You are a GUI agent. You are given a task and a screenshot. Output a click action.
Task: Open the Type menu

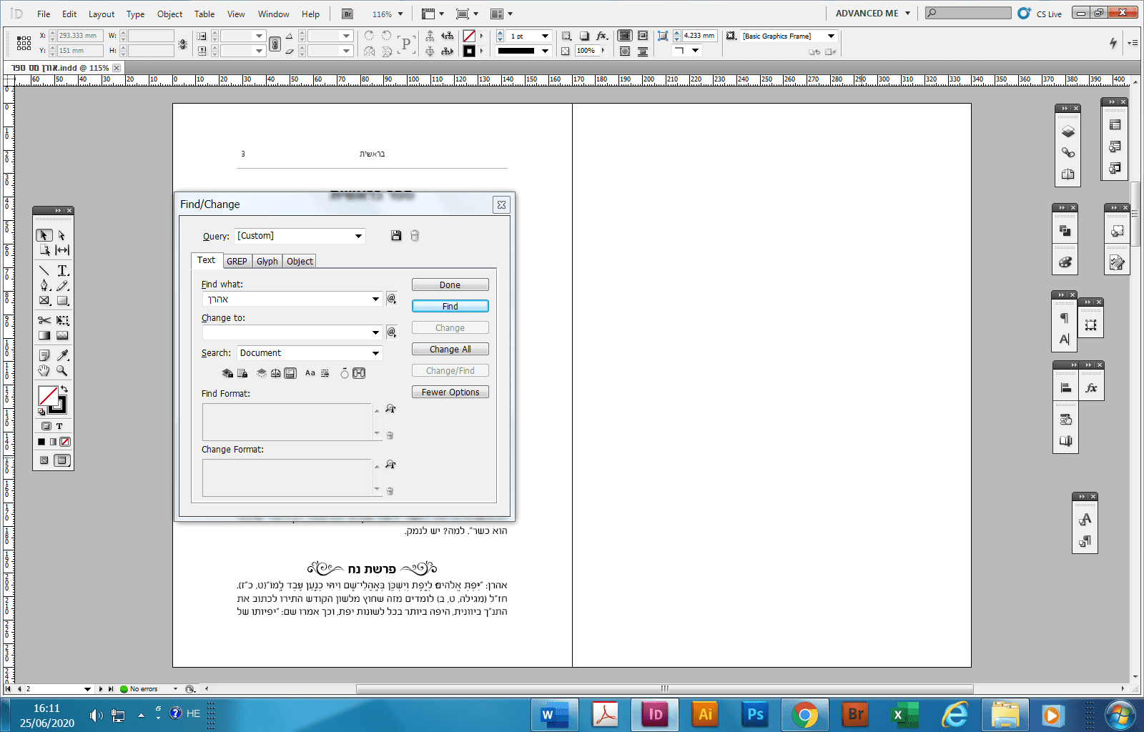pos(135,14)
